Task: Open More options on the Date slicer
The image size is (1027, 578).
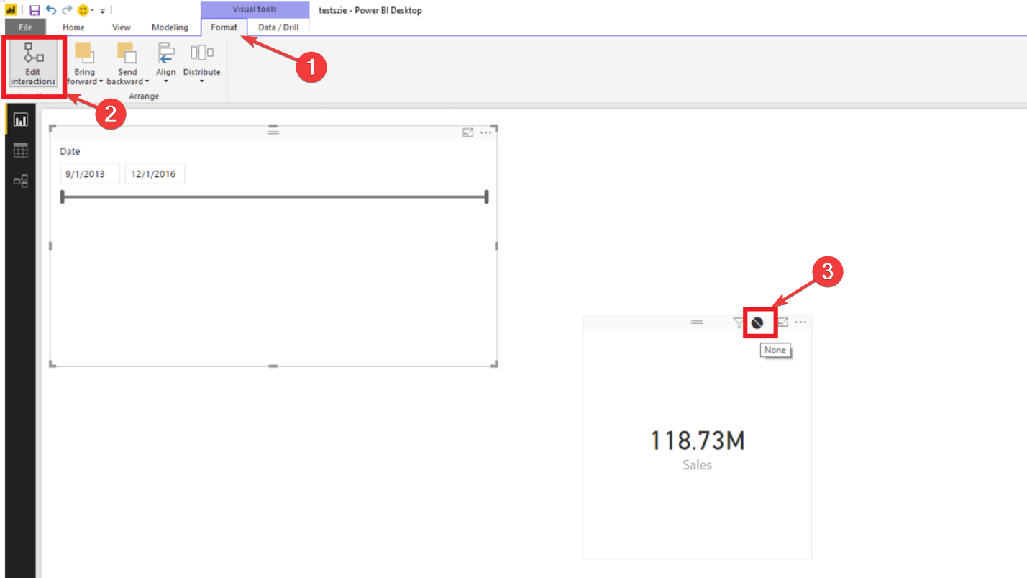Action: 486,132
